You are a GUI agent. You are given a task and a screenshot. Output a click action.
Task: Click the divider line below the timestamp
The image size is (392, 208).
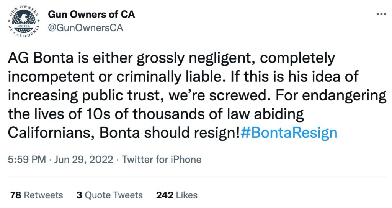(x=196, y=177)
